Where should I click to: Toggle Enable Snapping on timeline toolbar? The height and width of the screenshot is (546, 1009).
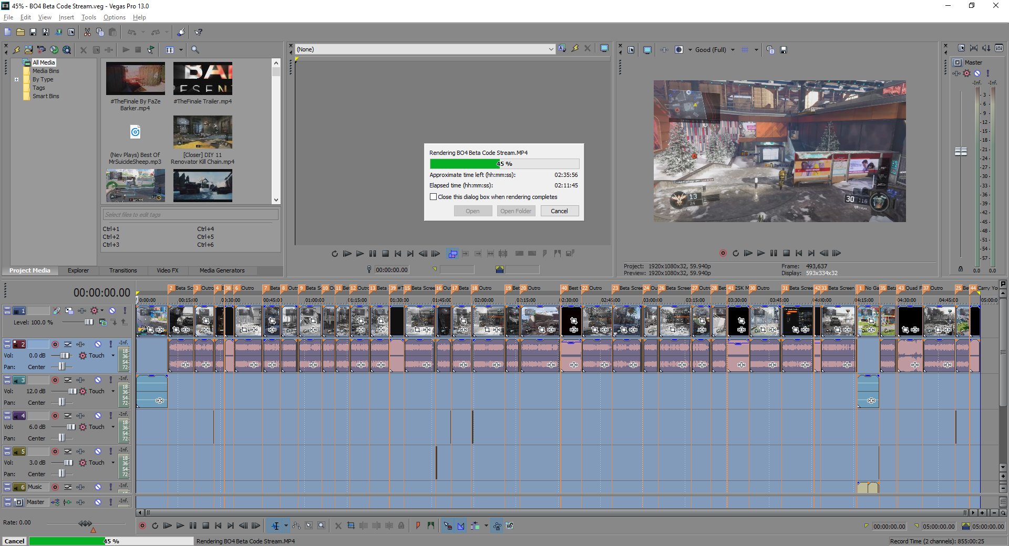(x=448, y=526)
